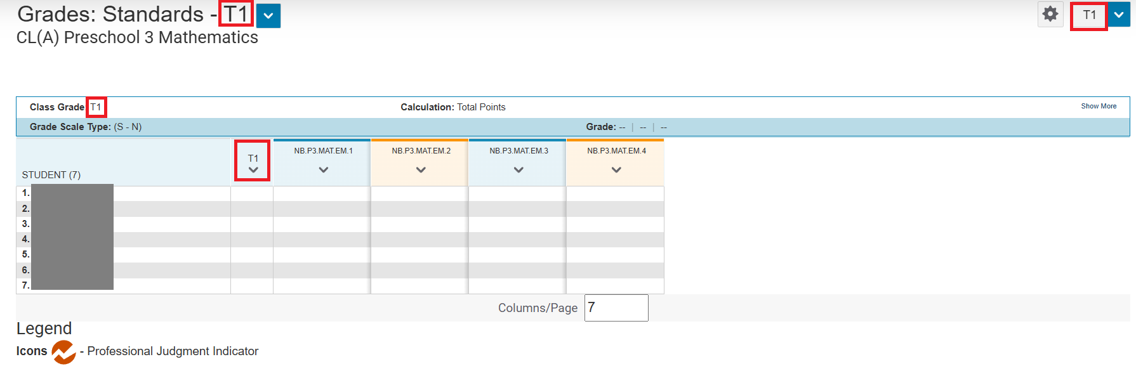Expand the NB.P3.MAT.EM.1 column chevron
The height and width of the screenshot is (371, 1136).
click(323, 170)
